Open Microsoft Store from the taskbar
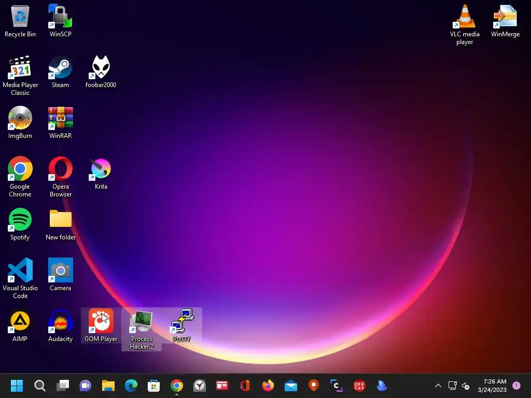Screen dimensions: 531x398 point(153,386)
